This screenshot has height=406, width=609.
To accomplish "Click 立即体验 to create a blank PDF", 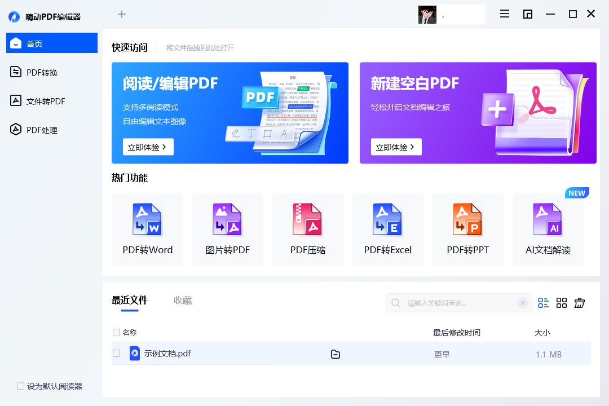I will [395, 147].
